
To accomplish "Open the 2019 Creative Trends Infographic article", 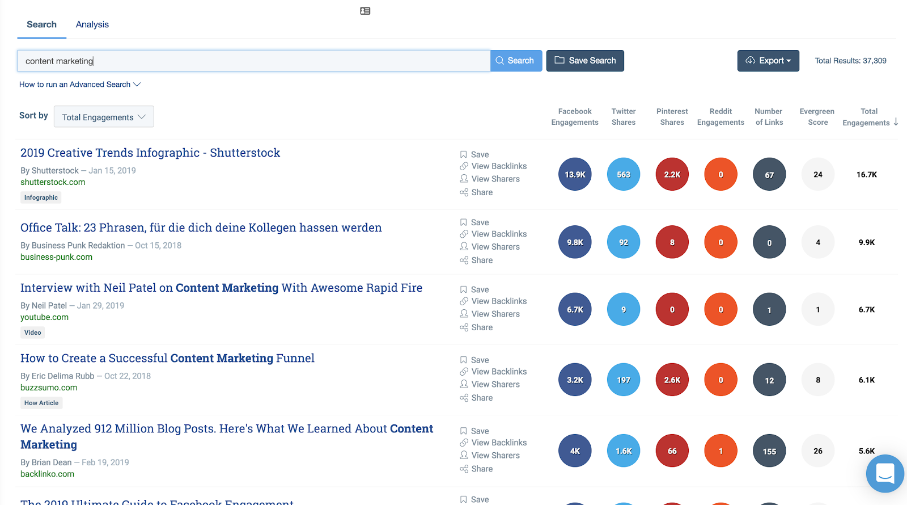I will (150, 153).
